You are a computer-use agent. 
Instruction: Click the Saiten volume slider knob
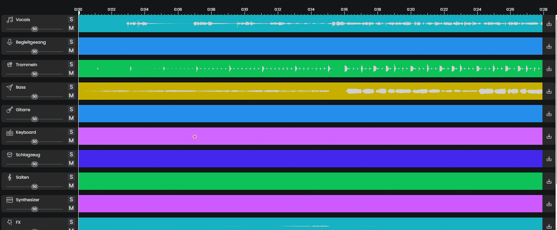click(35, 187)
